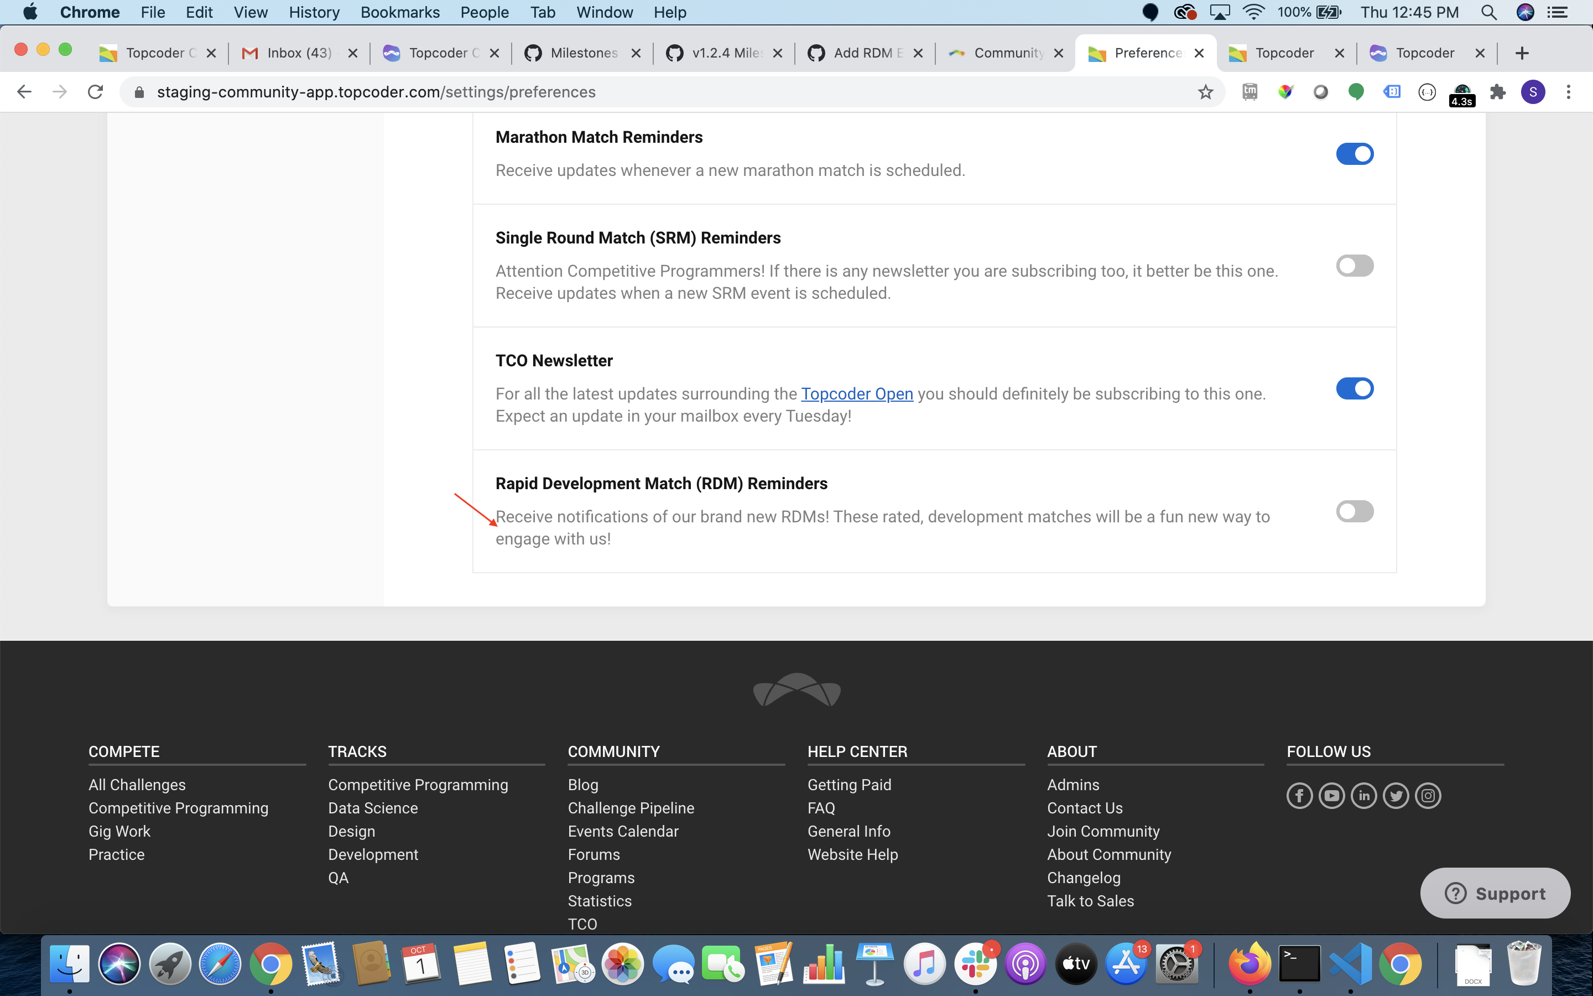Click the browser back arrow
The height and width of the screenshot is (996, 1593).
[x=24, y=92]
